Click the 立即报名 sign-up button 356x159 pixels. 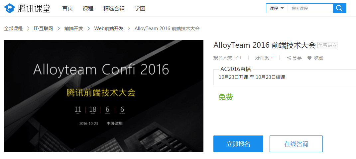point(238,144)
